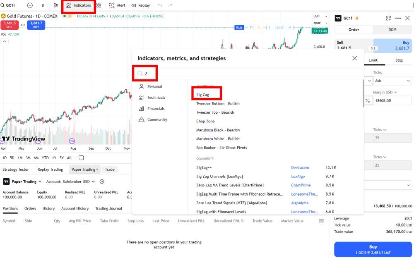Open the Ask price type dropdown

click(392, 81)
